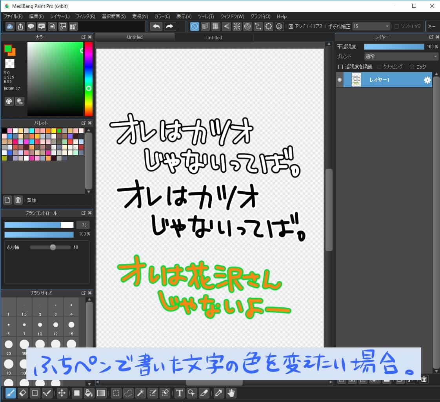Select the selection pen tool

(x=153, y=393)
